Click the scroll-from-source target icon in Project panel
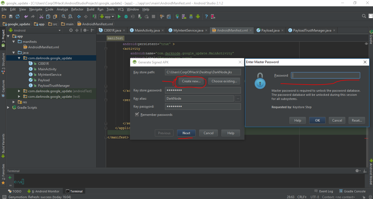Screen dimensions: 373x199 [71, 30]
